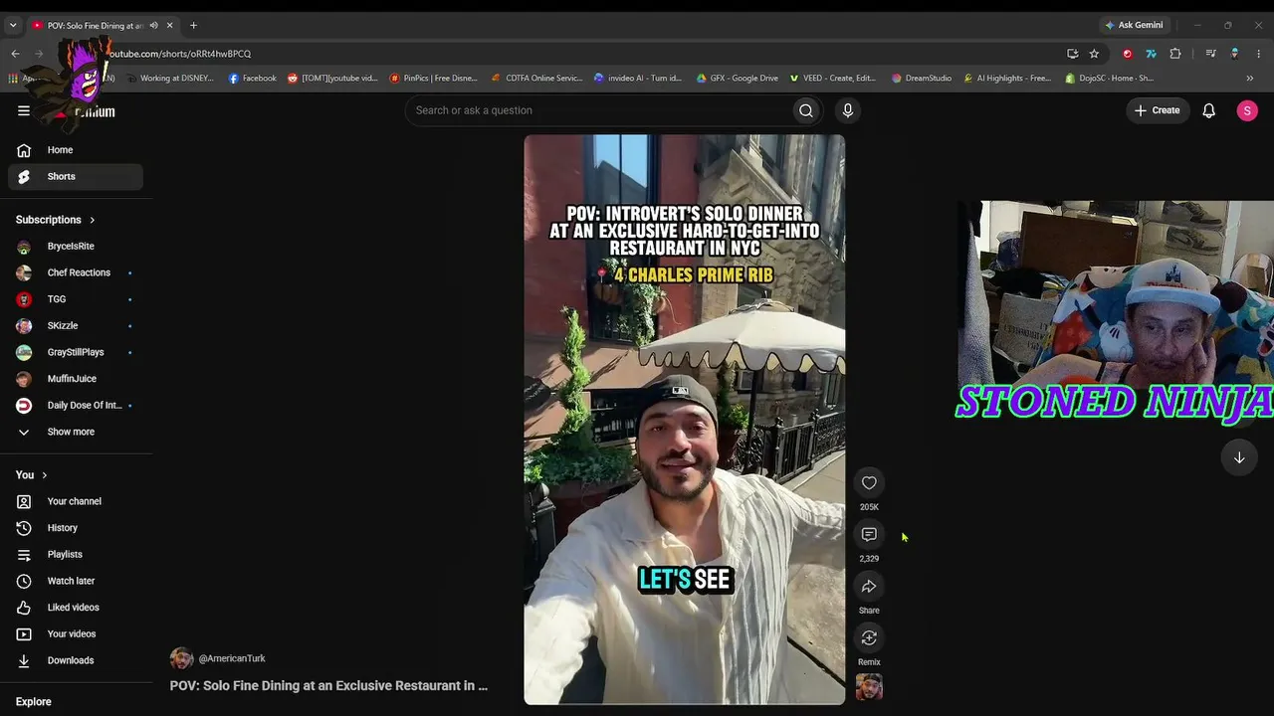This screenshot has height=716, width=1274.
Task: Open the PinPics bookmark
Action: point(434,78)
